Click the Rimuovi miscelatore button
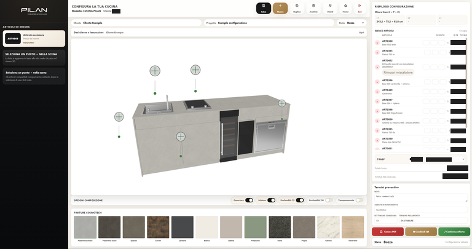 click(398, 73)
